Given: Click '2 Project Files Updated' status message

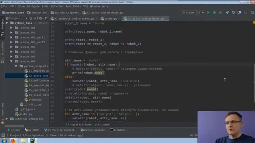Looking at the screenshot, I should pyautogui.click(x=45, y=135).
